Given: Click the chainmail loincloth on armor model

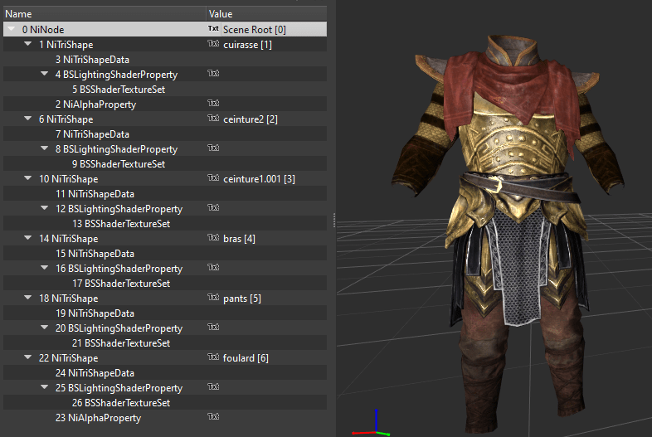Looking at the screenshot, I should click(x=518, y=266).
